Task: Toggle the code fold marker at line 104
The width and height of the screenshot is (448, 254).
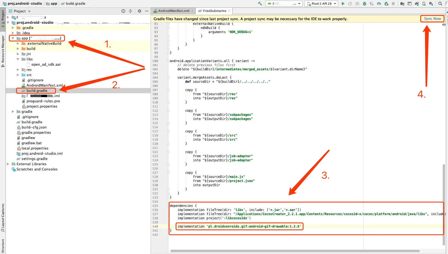Action: point(168,77)
